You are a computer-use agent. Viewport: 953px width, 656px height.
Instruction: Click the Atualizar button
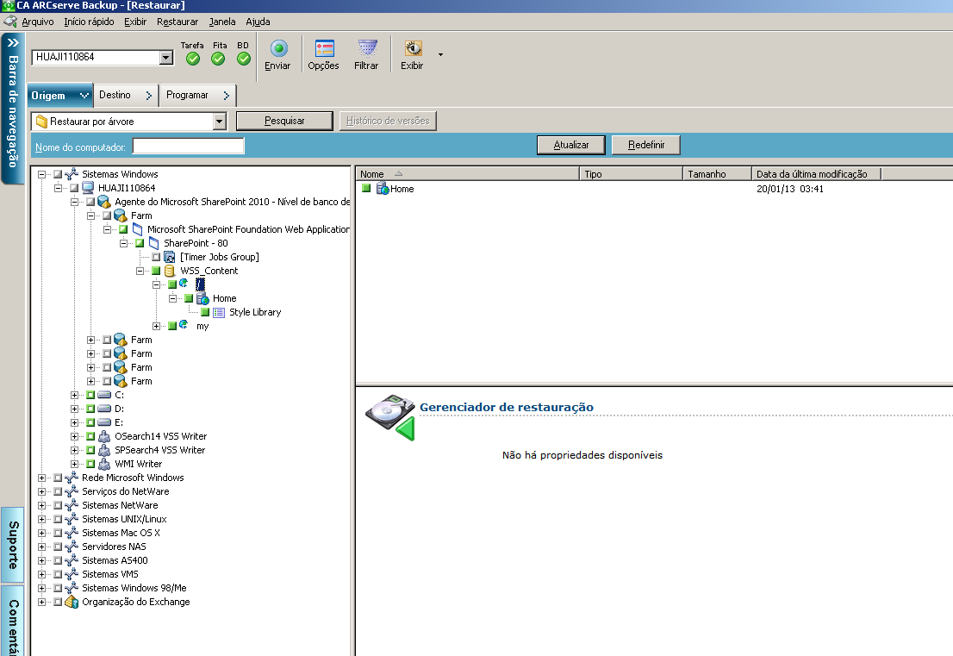570,145
